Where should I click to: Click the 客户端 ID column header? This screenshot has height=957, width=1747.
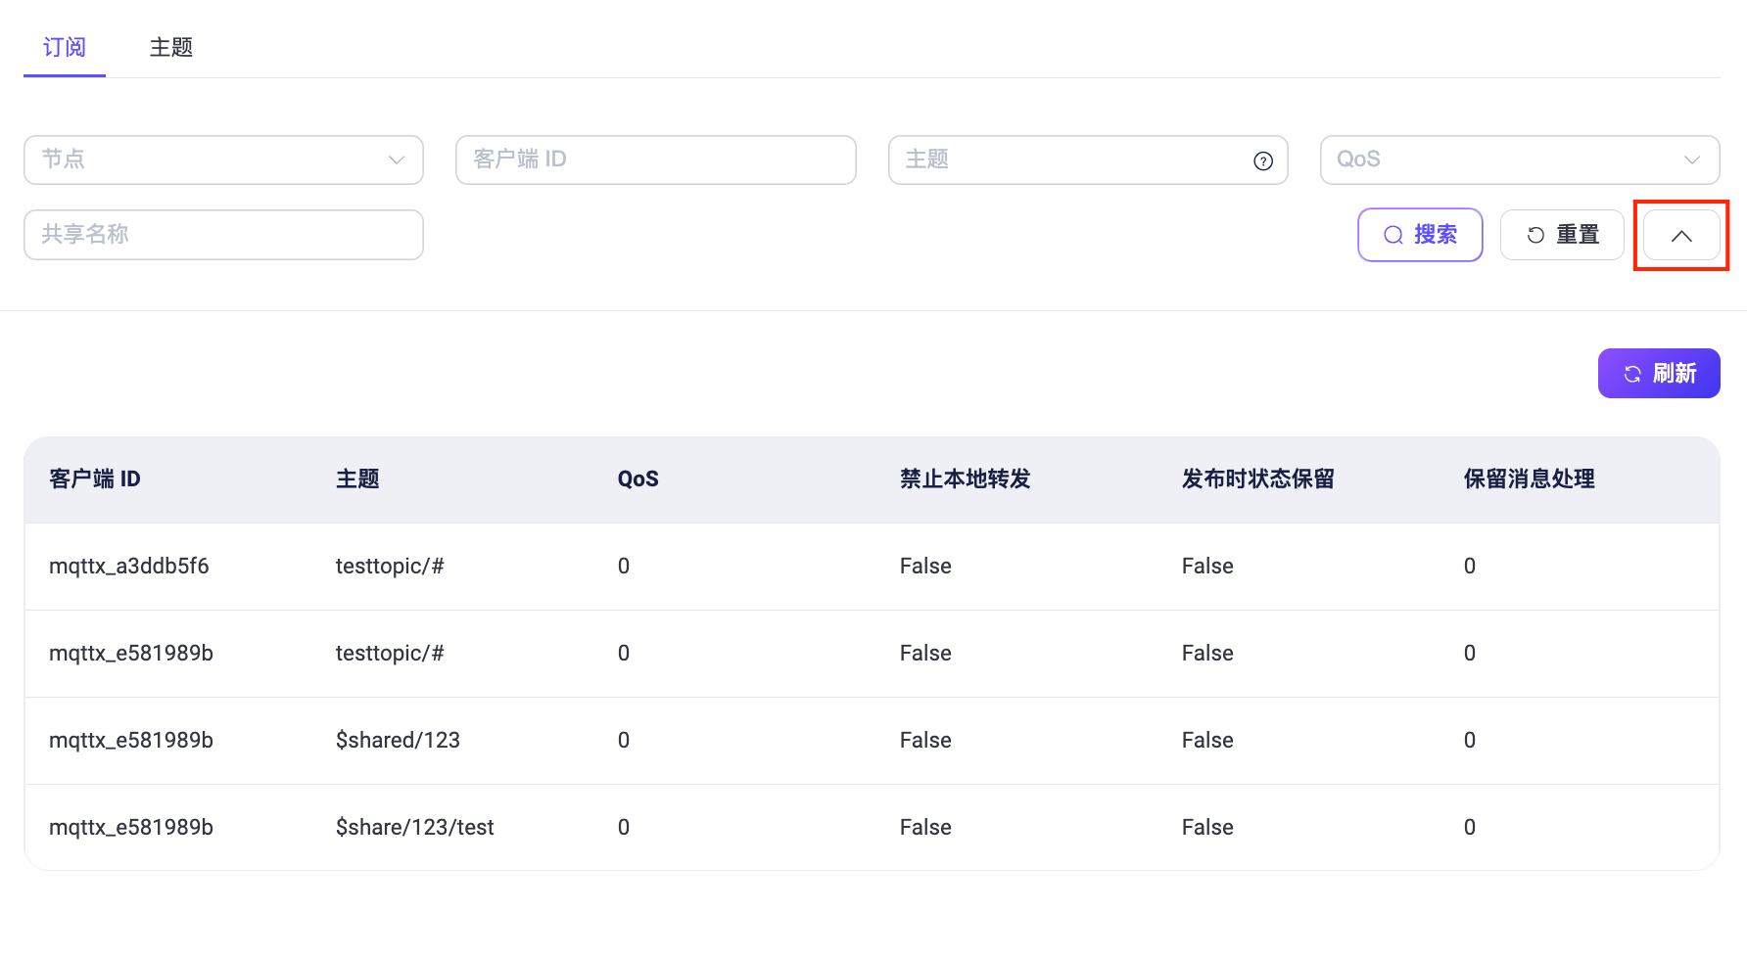[95, 479]
